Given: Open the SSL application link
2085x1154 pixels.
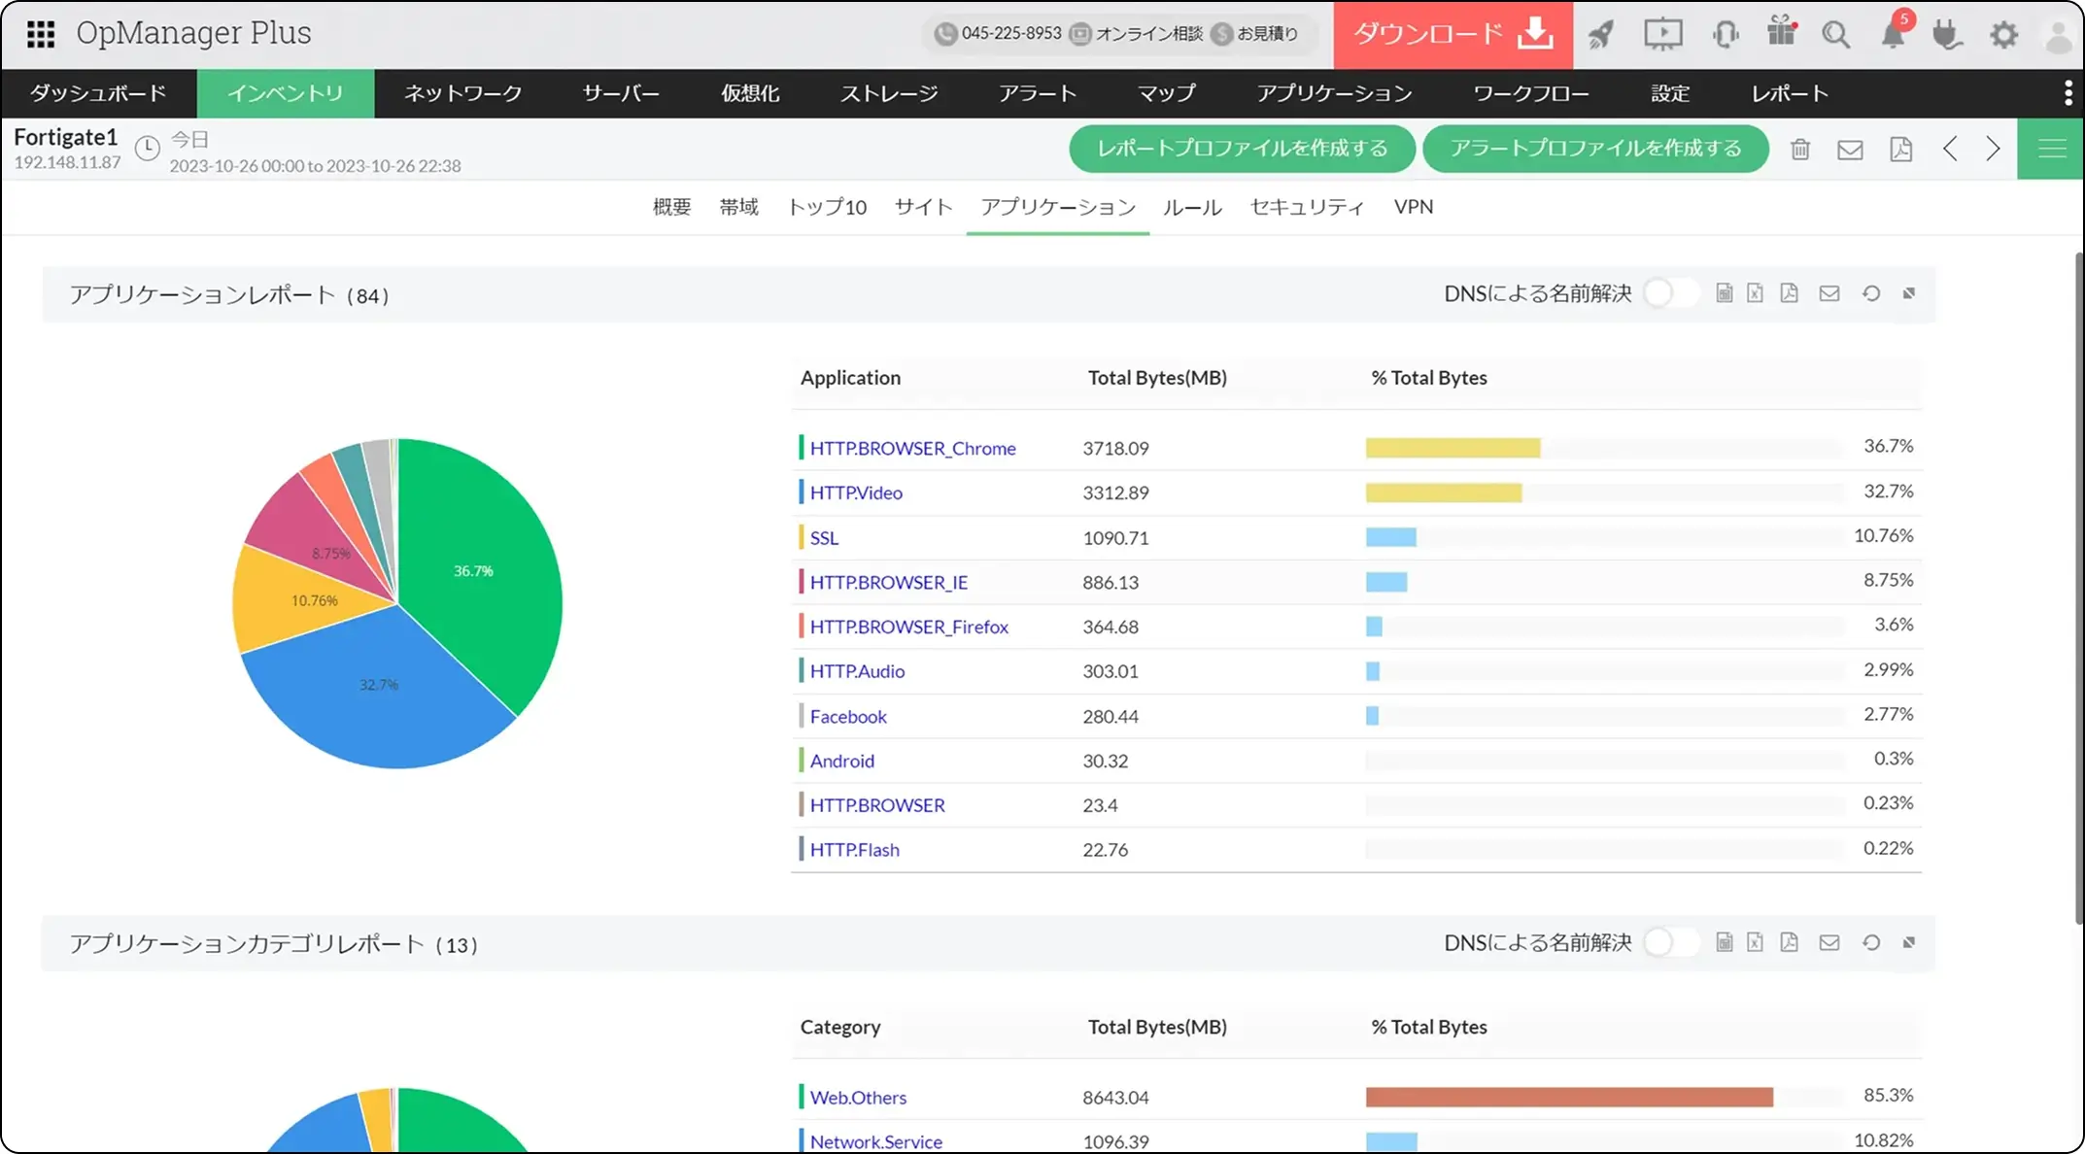Looking at the screenshot, I should click(824, 537).
